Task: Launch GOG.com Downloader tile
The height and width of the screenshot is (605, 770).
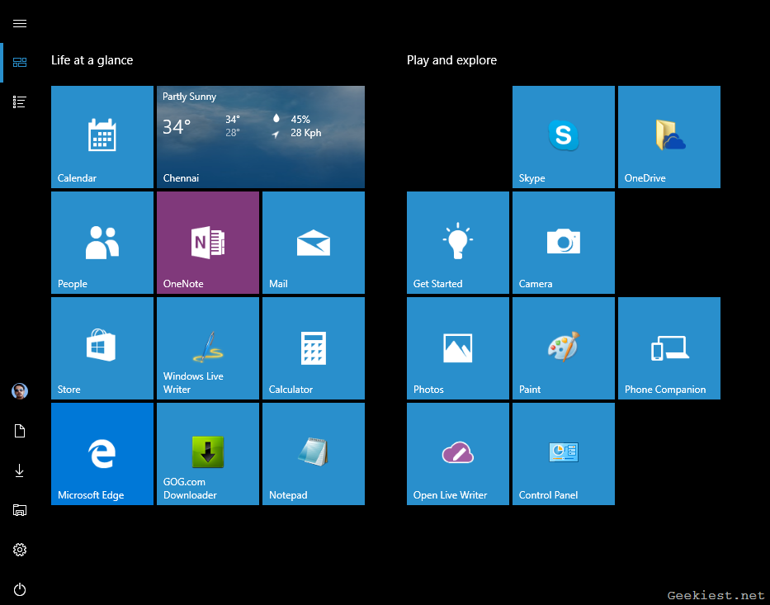Action: [x=208, y=454]
